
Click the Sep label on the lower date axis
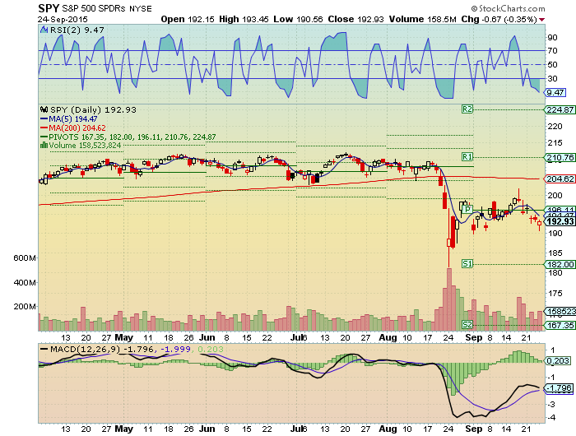point(473,429)
